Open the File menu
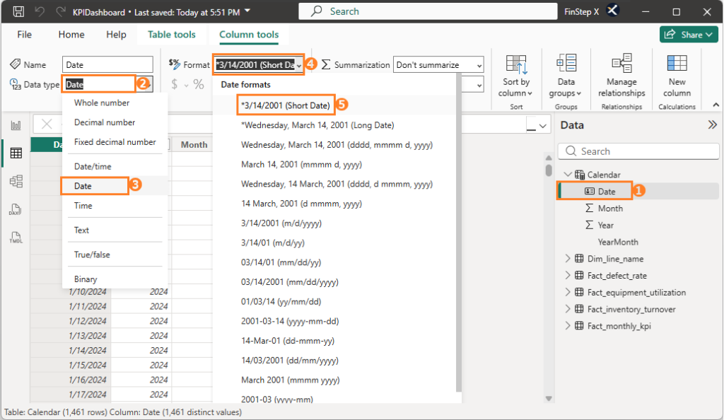This screenshot has height=420, width=724. click(x=25, y=35)
